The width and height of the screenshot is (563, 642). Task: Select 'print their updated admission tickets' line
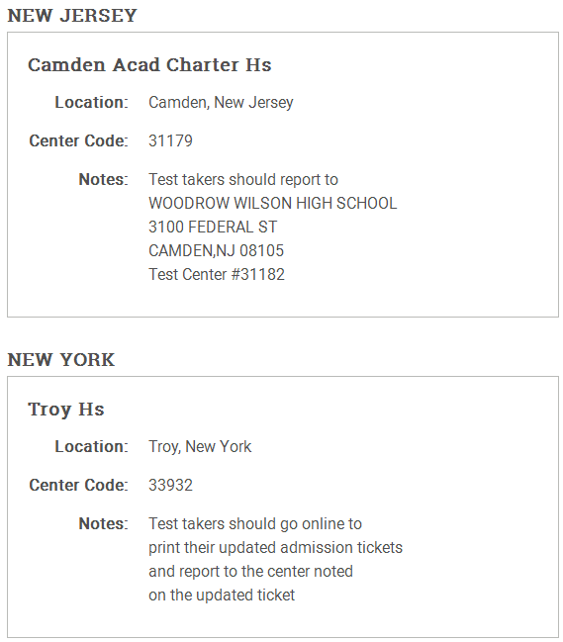(275, 547)
